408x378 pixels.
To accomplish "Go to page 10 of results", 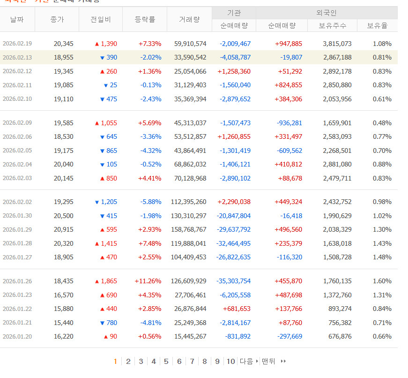I will pos(230,362).
